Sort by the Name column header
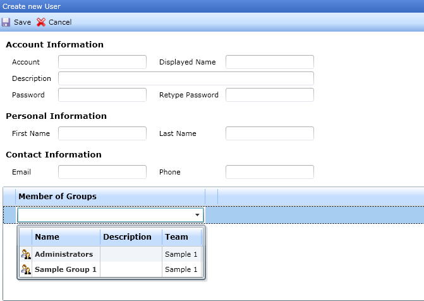The image size is (424, 301). (66, 237)
